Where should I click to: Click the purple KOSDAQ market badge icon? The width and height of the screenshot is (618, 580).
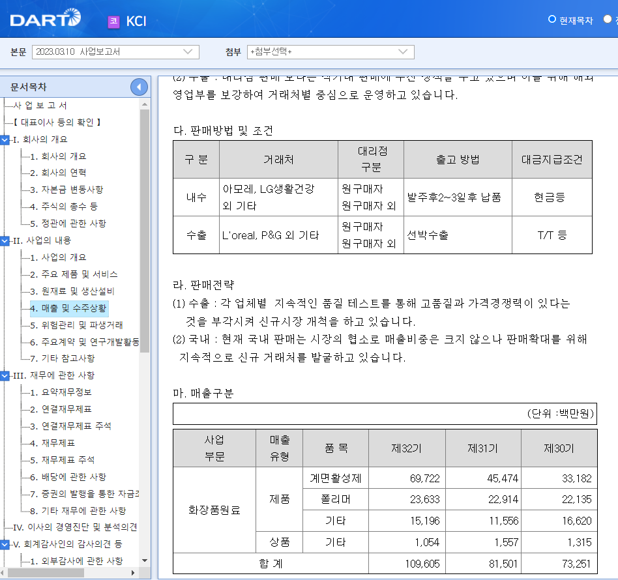click(113, 22)
